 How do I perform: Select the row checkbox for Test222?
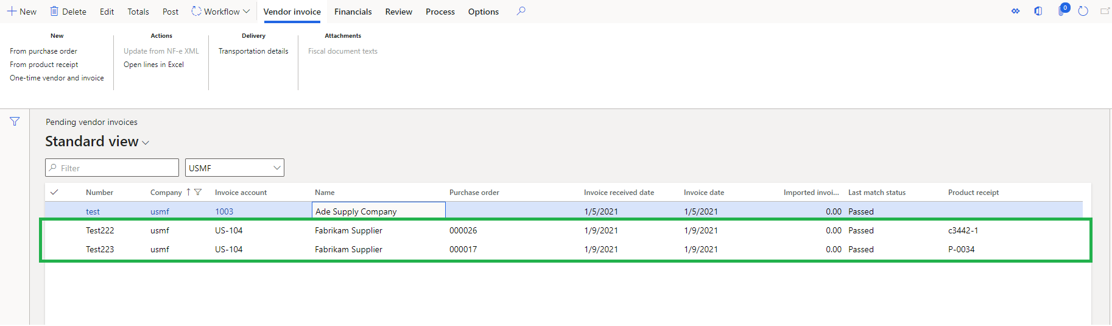click(54, 230)
